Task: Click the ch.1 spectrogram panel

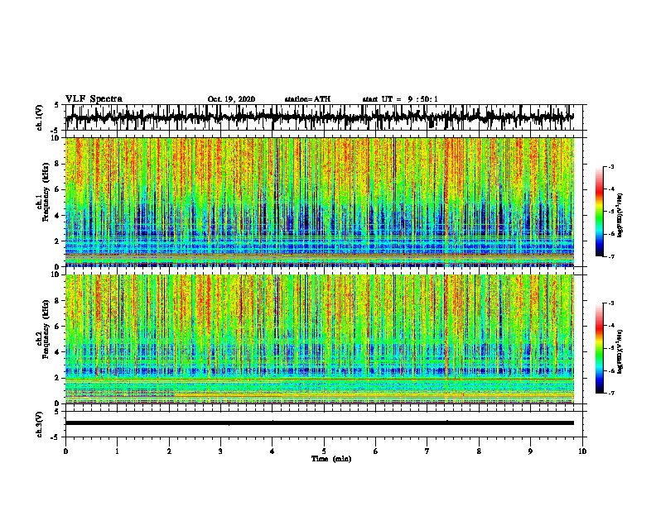Action: pyautogui.click(x=320, y=202)
